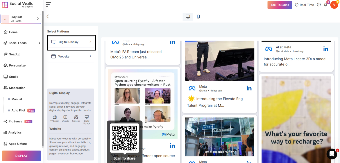Switch to desktop preview icon
This screenshot has height=163, width=340.
click(x=188, y=17)
